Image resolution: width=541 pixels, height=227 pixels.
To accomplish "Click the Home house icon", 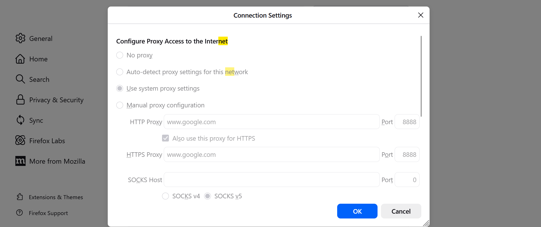I will (20, 59).
